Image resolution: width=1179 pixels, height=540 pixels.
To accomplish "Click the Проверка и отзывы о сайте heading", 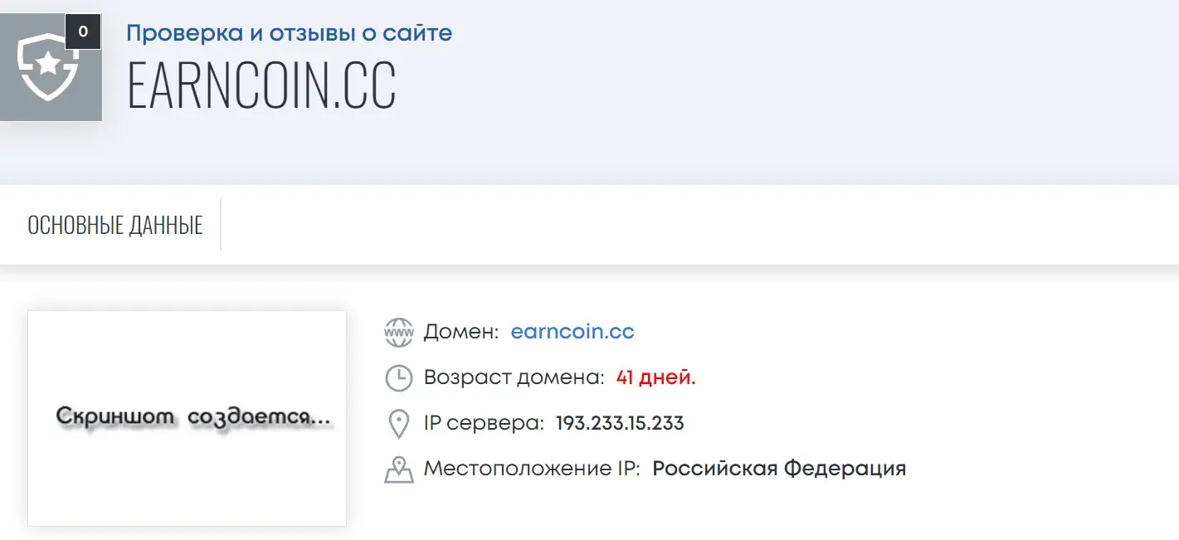I will pos(290,33).
